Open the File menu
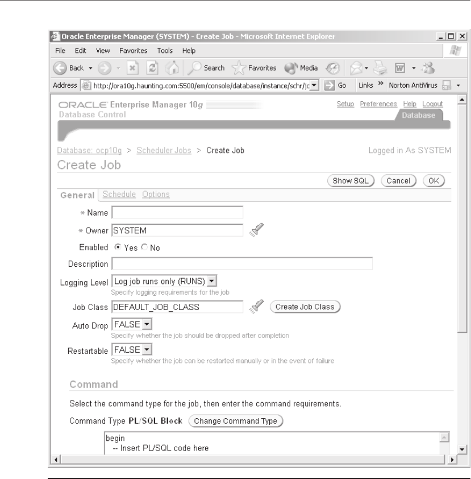 (60, 51)
